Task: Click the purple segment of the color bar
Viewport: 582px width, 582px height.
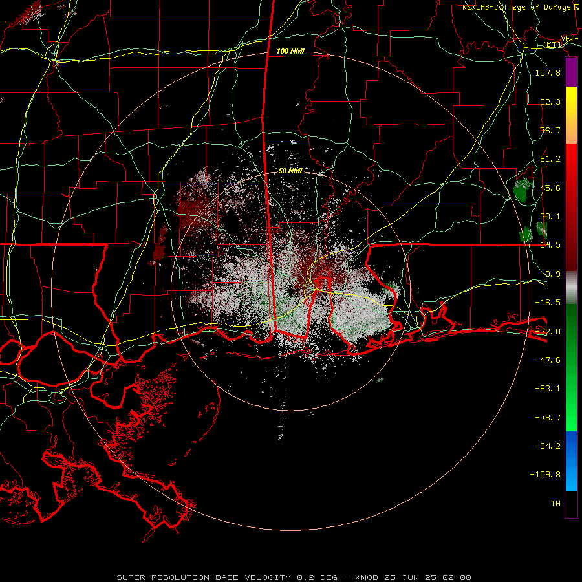Action: (571, 72)
